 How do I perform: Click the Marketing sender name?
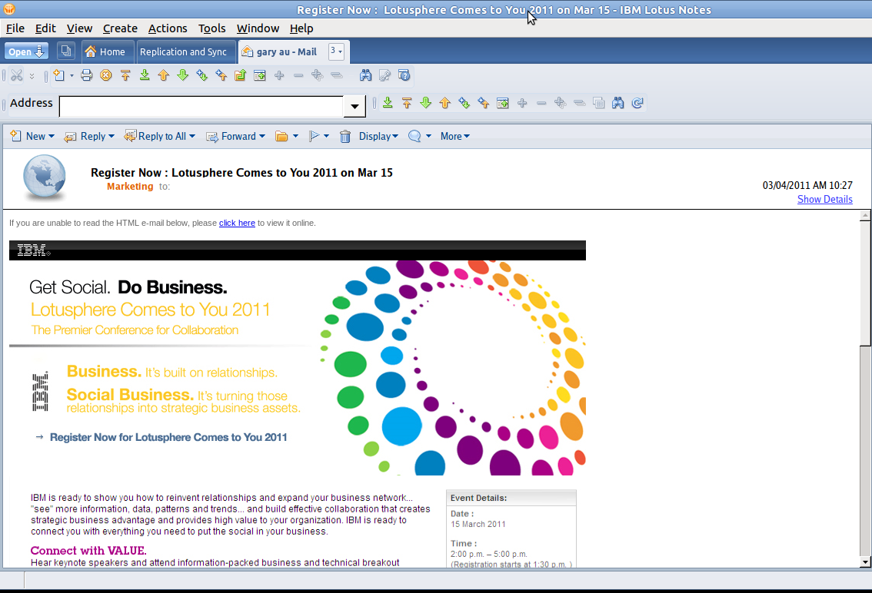(130, 186)
